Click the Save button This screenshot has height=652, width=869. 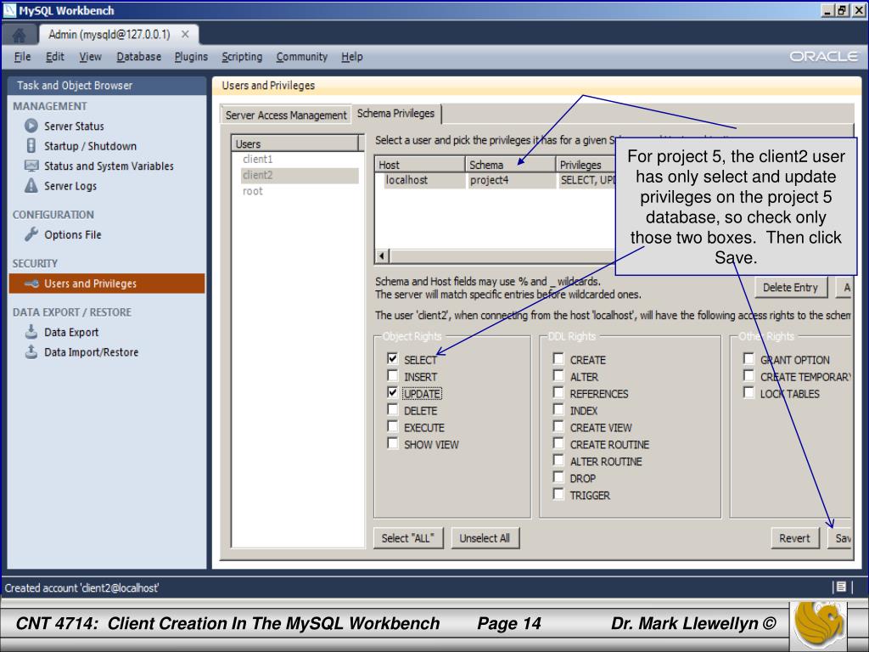[x=839, y=537]
